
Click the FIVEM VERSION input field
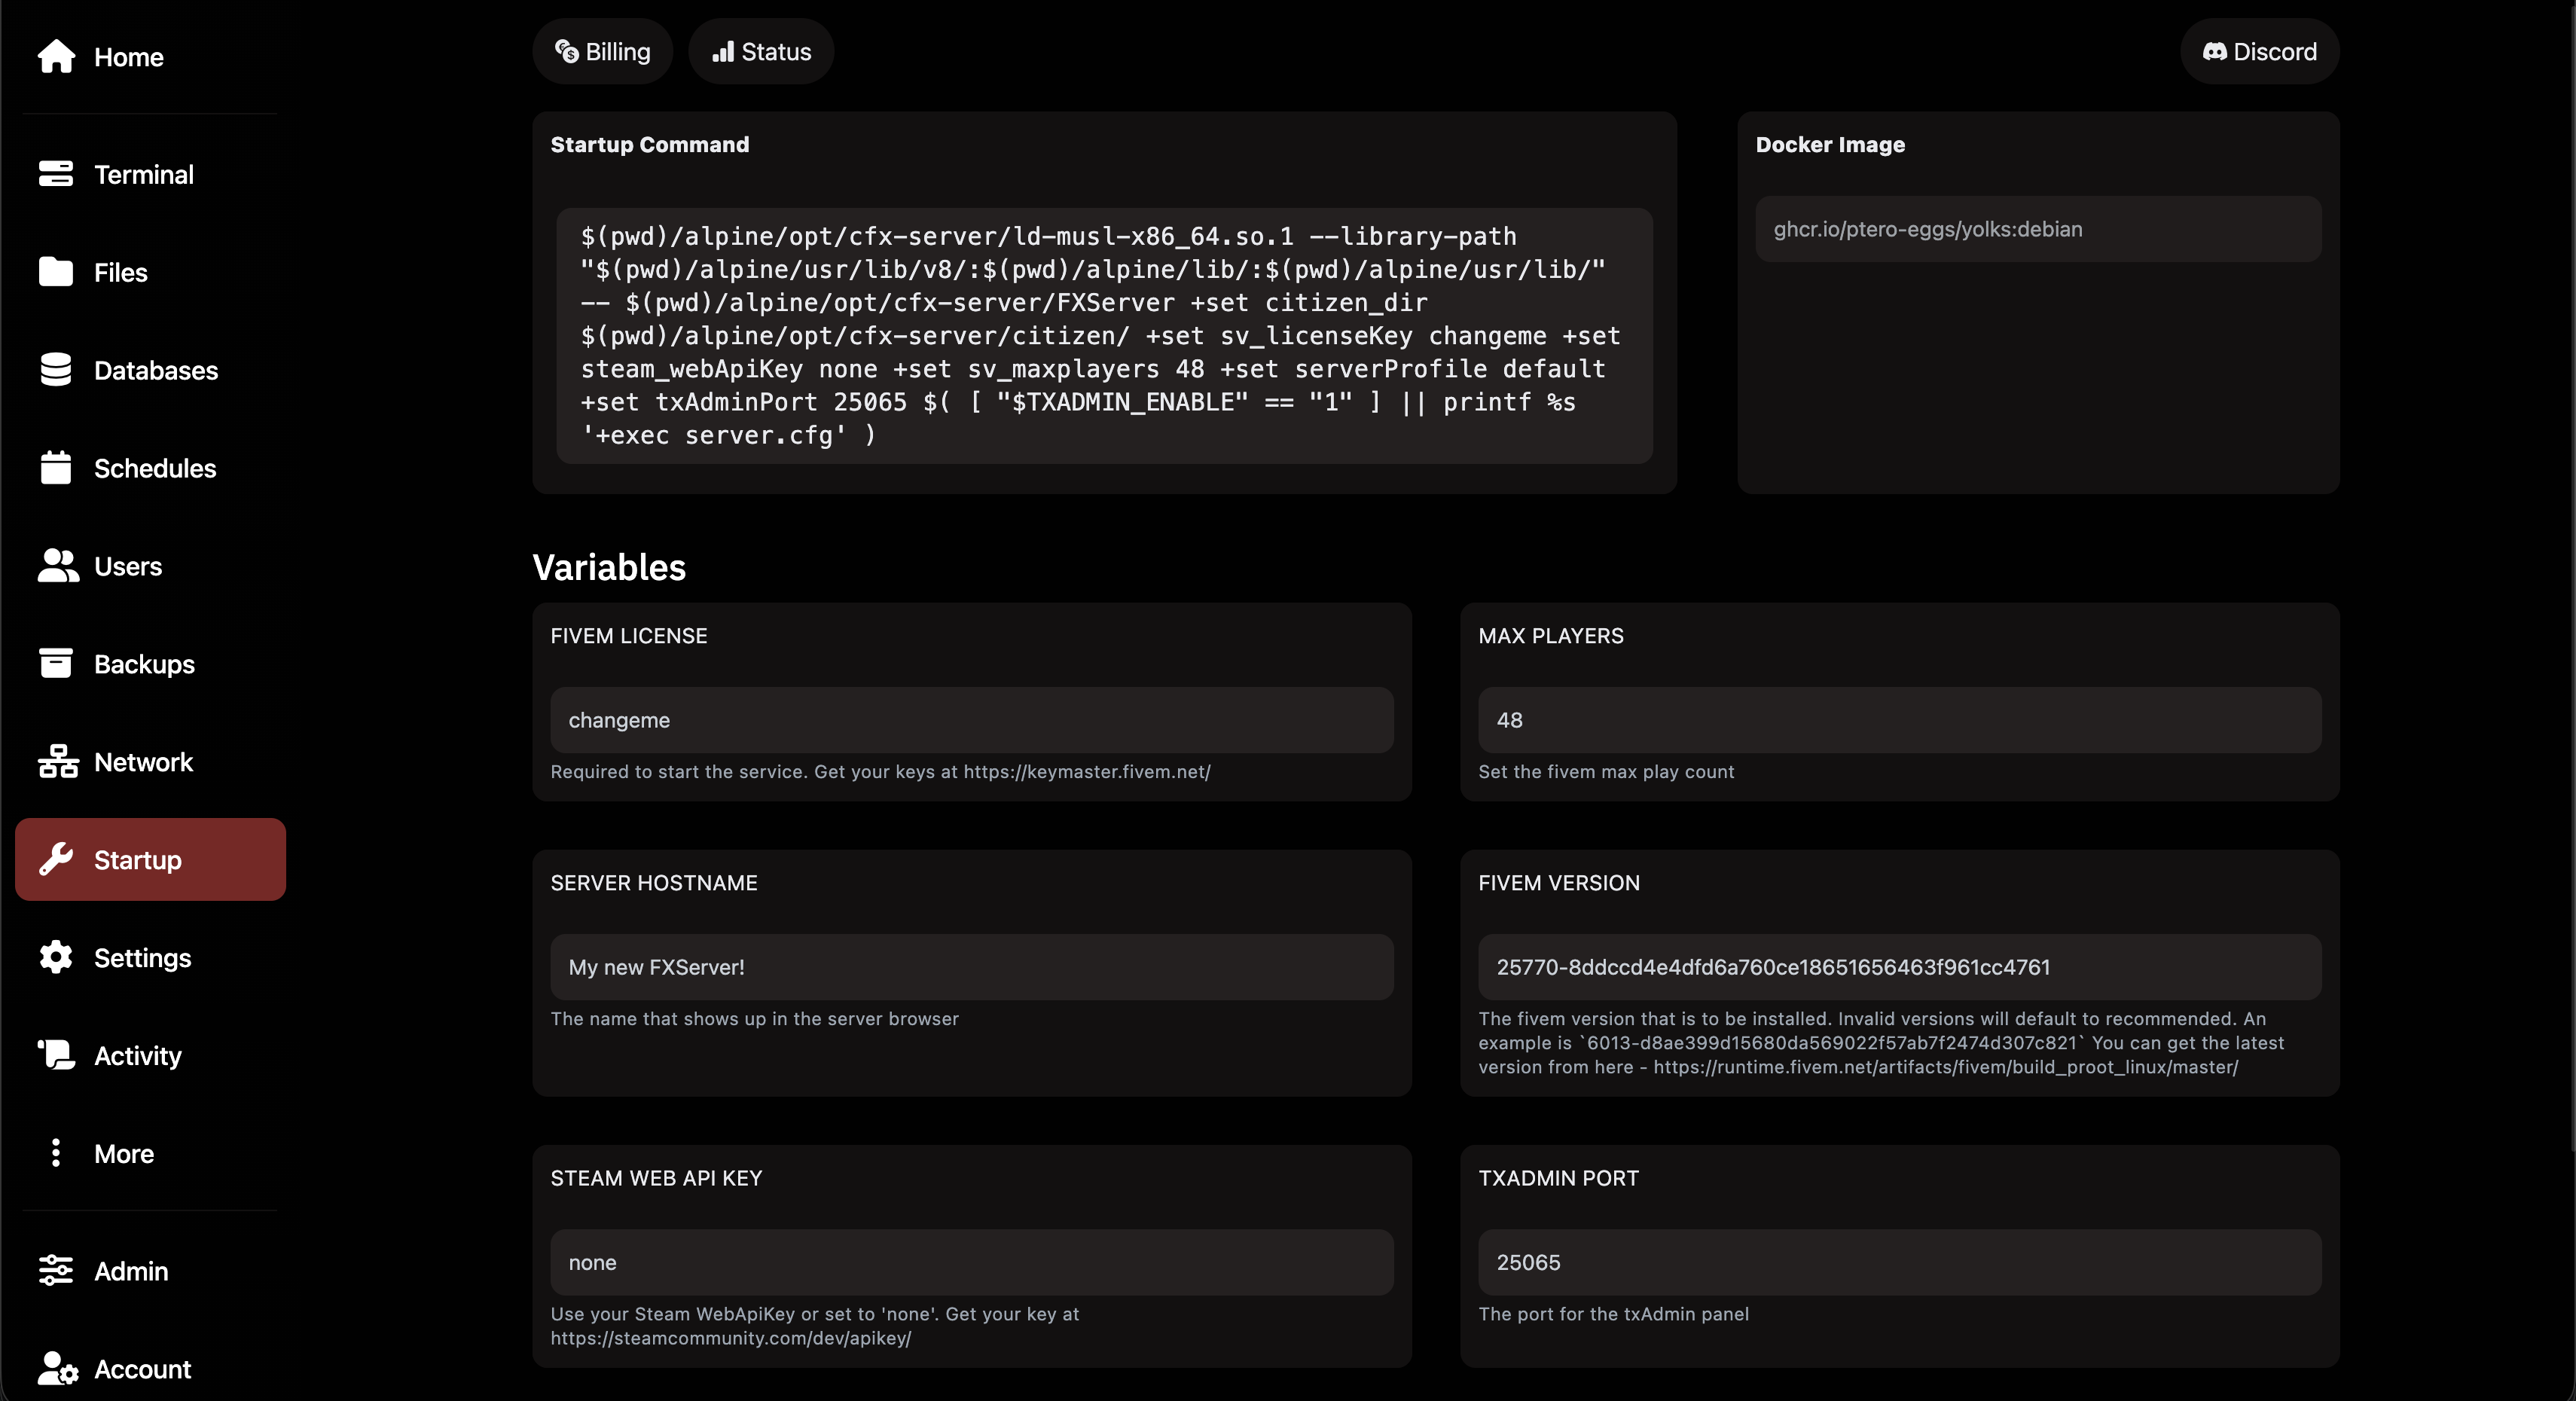1899,967
